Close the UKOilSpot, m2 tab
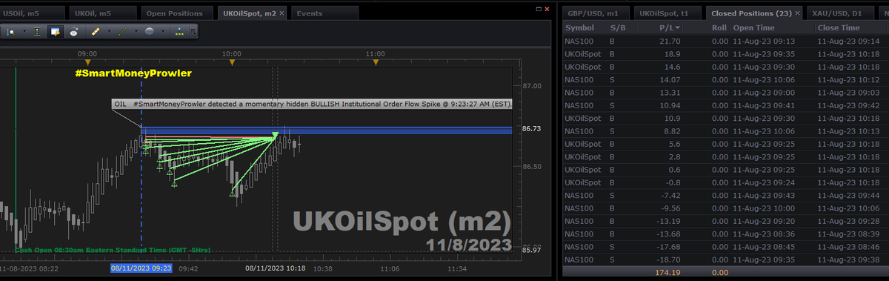Image resolution: width=889 pixels, height=281 pixels. coord(282,13)
